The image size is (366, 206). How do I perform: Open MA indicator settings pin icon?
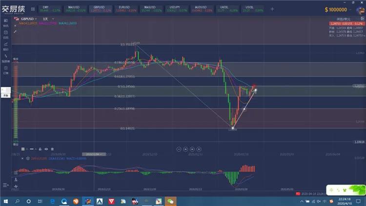pyautogui.click(x=15, y=31)
